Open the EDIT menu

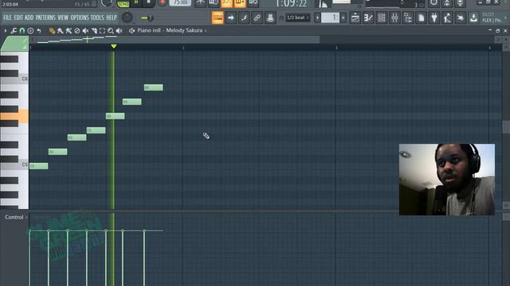point(18,17)
